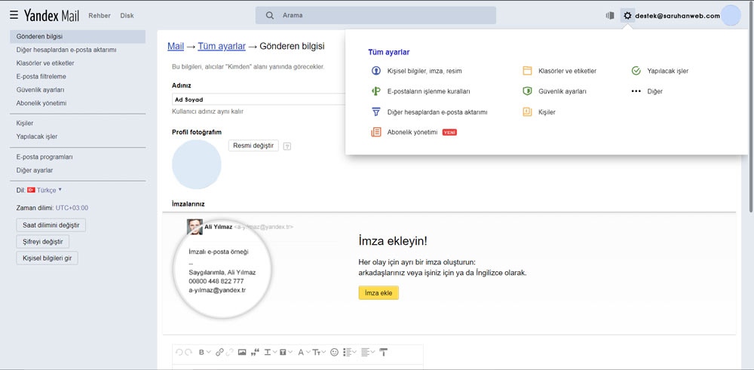Open the hamburger menu beside Yandex Mail
This screenshot has width=754, height=370.
(x=14, y=15)
